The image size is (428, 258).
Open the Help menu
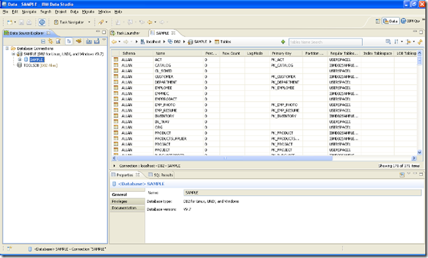coord(118,12)
